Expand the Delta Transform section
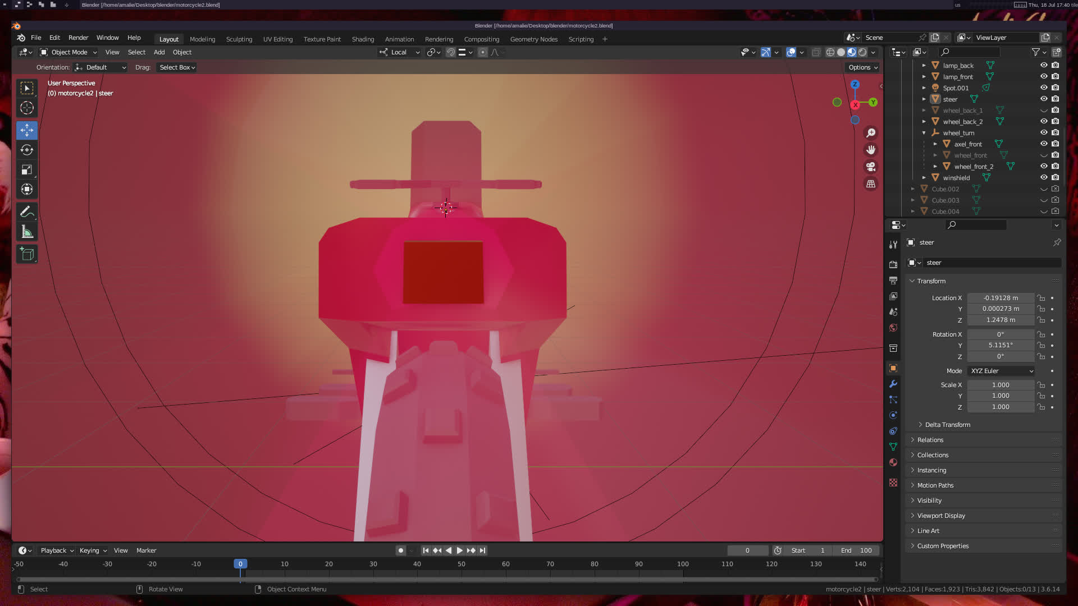The image size is (1078, 606). click(947, 425)
